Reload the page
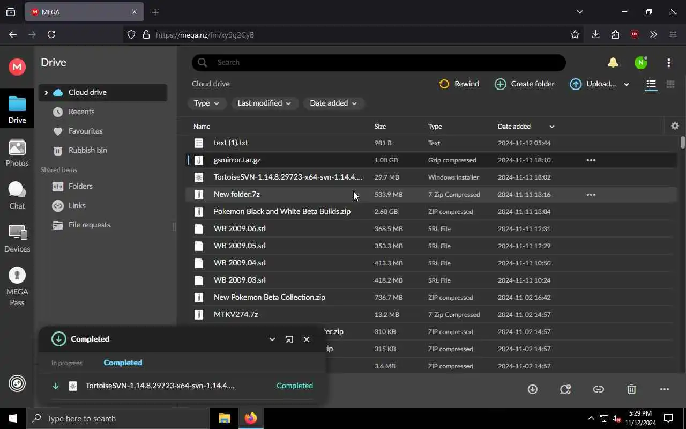 point(51,34)
